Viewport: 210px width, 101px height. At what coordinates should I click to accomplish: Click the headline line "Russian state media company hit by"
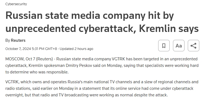click(90, 16)
